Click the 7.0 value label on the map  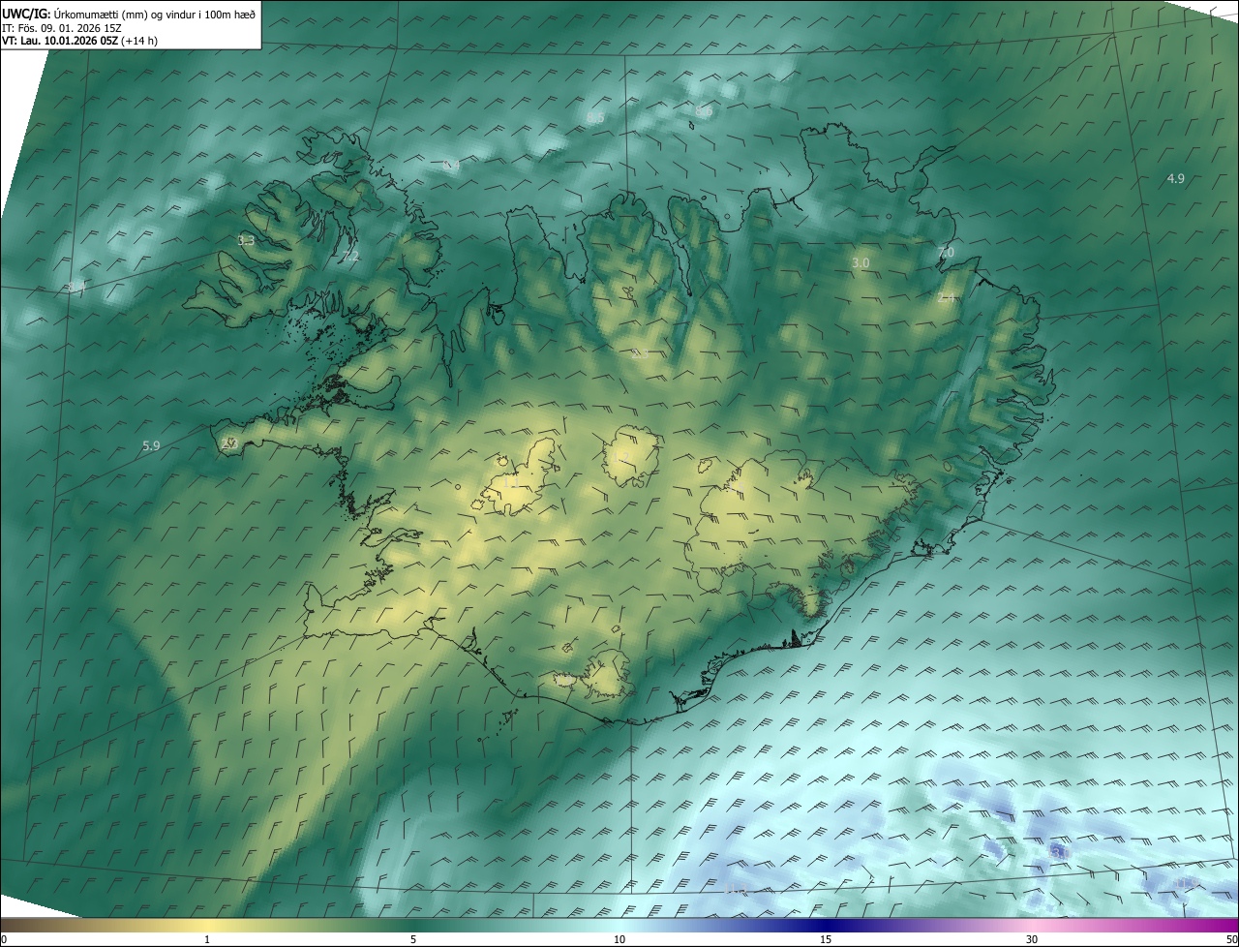pos(946,253)
